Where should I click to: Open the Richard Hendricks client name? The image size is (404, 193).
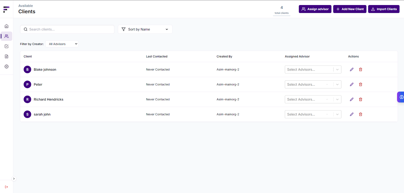48,99
